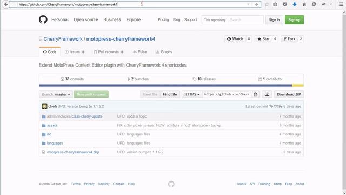Click the New file button
This screenshot has width=346, height=195.
click(150, 94)
